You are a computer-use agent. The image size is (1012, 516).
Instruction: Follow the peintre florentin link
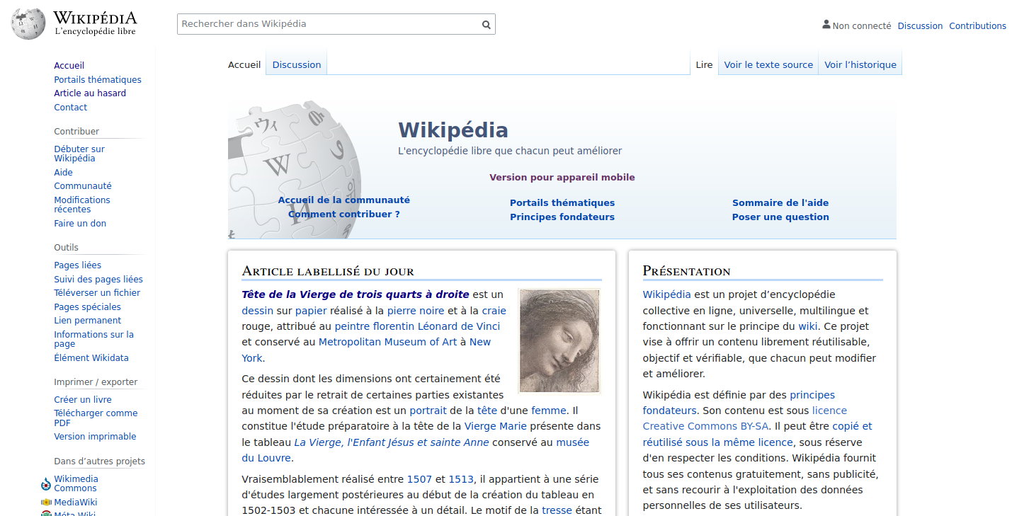point(374,326)
